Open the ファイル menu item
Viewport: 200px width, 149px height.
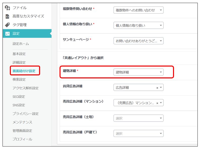click(x=19, y=8)
